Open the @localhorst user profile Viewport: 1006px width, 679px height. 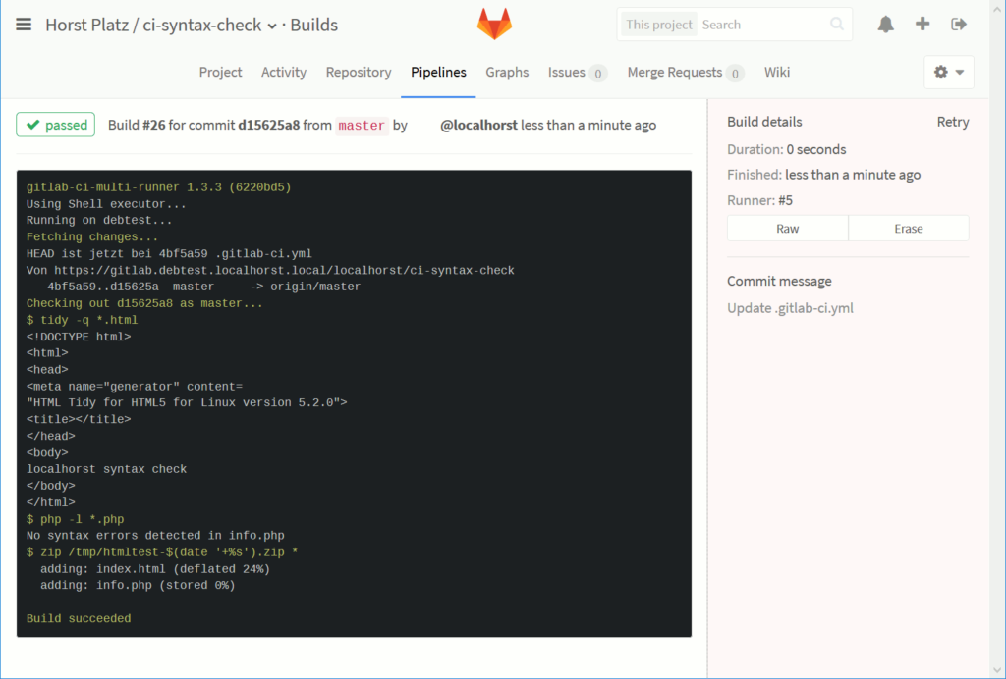pos(478,125)
